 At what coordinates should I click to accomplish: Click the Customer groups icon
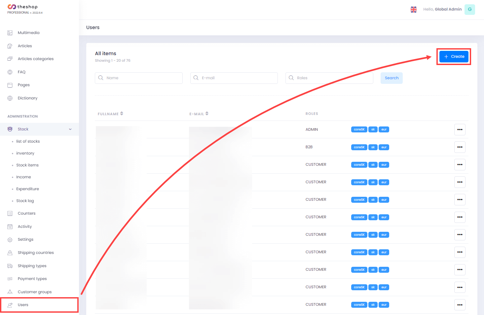[10, 292]
